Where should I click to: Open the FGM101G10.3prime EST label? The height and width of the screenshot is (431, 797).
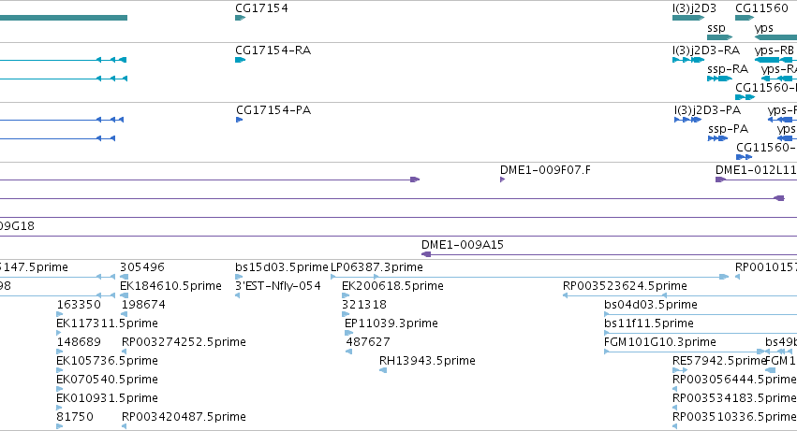[659, 342]
